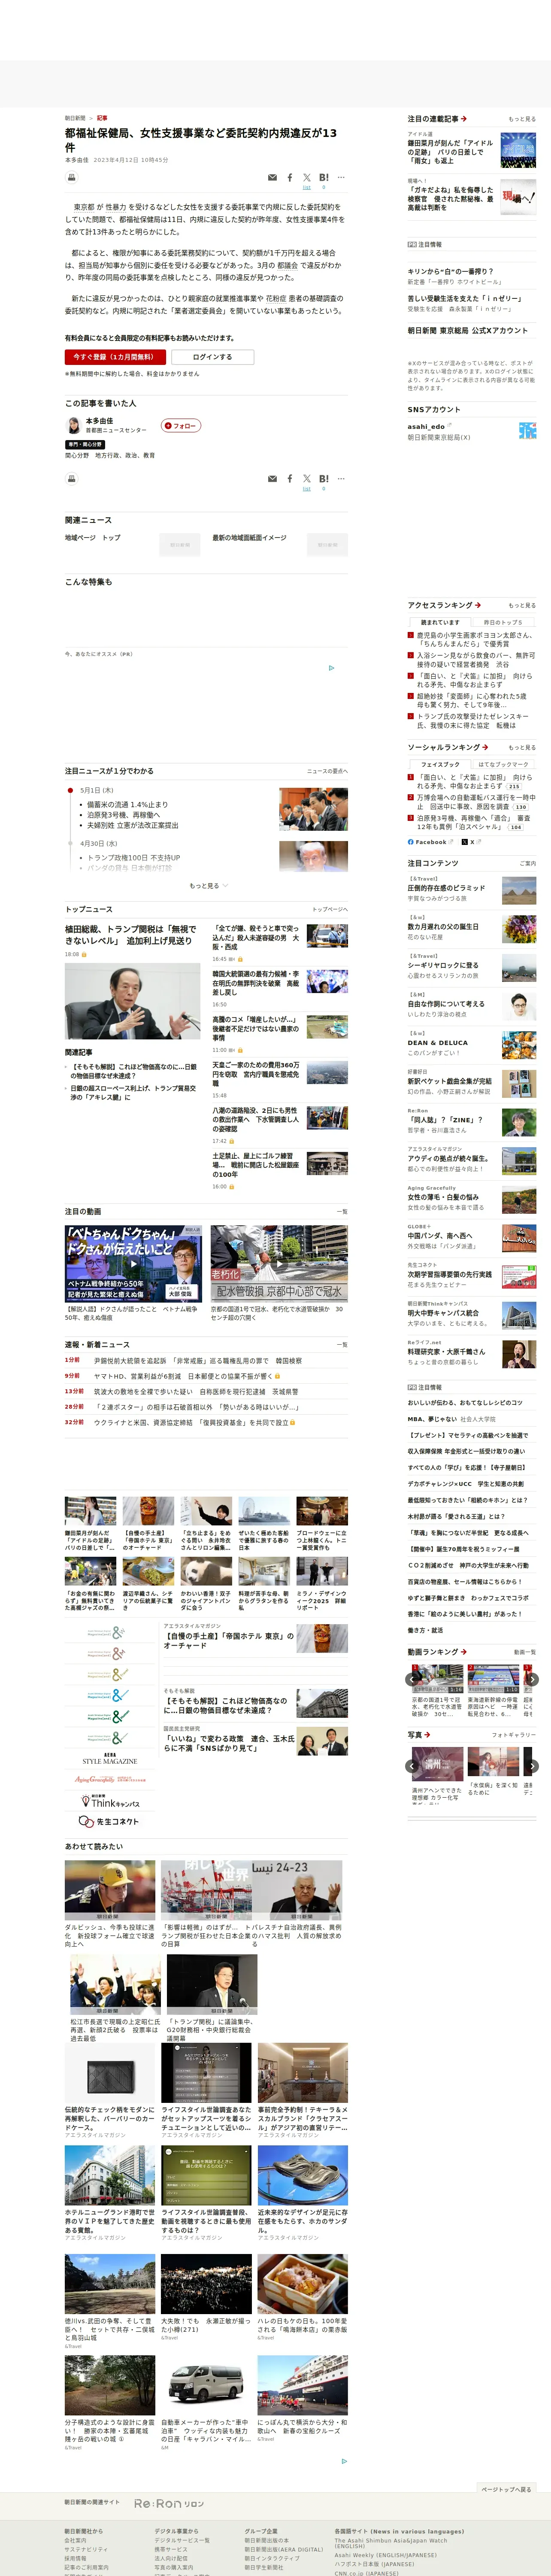Click the bottom B! bookmark icon under the author
551x2576 pixels.
pyautogui.click(x=324, y=479)
